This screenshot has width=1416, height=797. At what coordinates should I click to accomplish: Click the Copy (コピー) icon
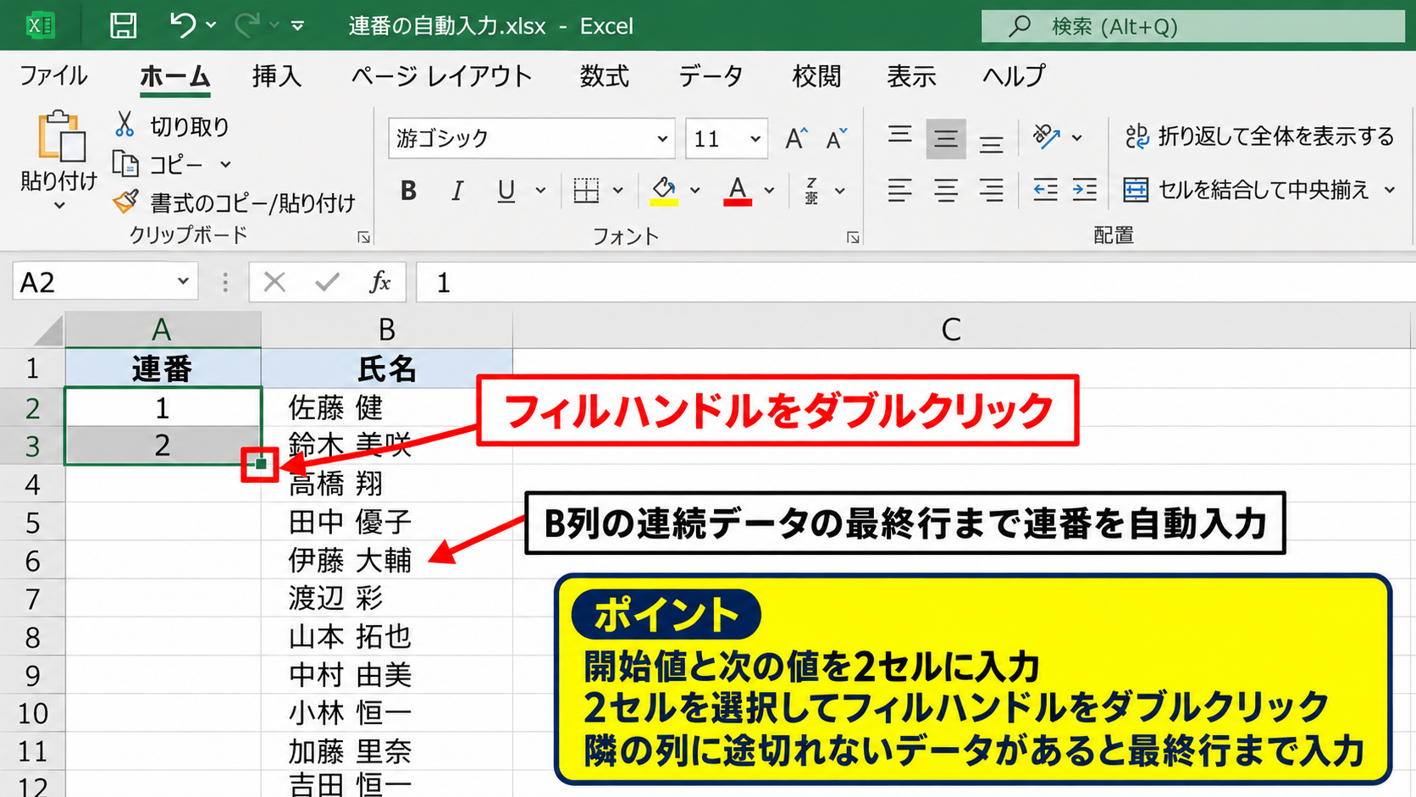[125, 163]
